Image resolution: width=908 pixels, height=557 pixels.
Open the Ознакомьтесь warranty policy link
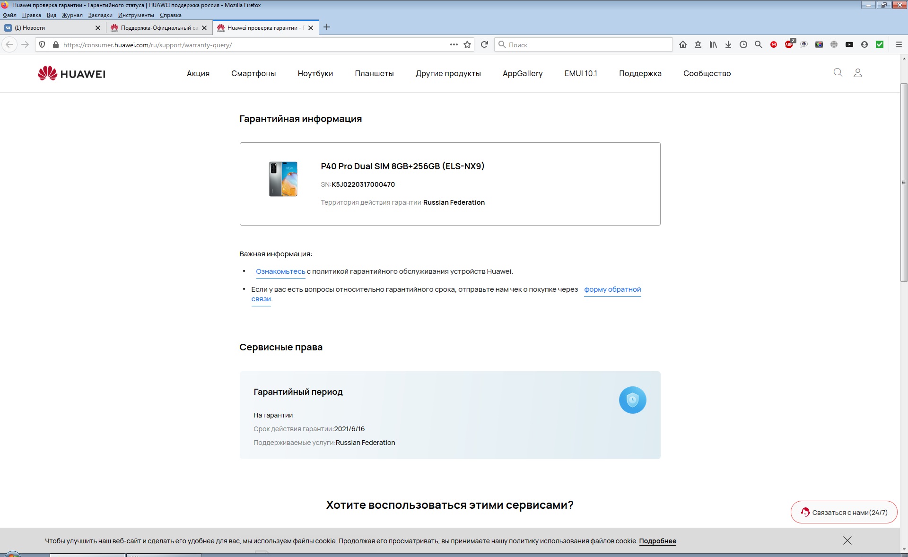tap(280, 271)
